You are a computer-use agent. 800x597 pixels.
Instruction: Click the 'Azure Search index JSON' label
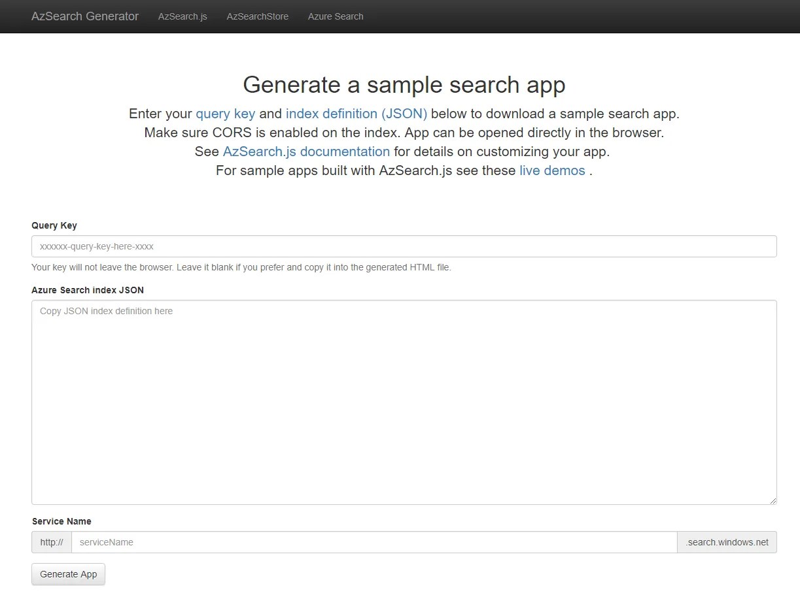88,290
